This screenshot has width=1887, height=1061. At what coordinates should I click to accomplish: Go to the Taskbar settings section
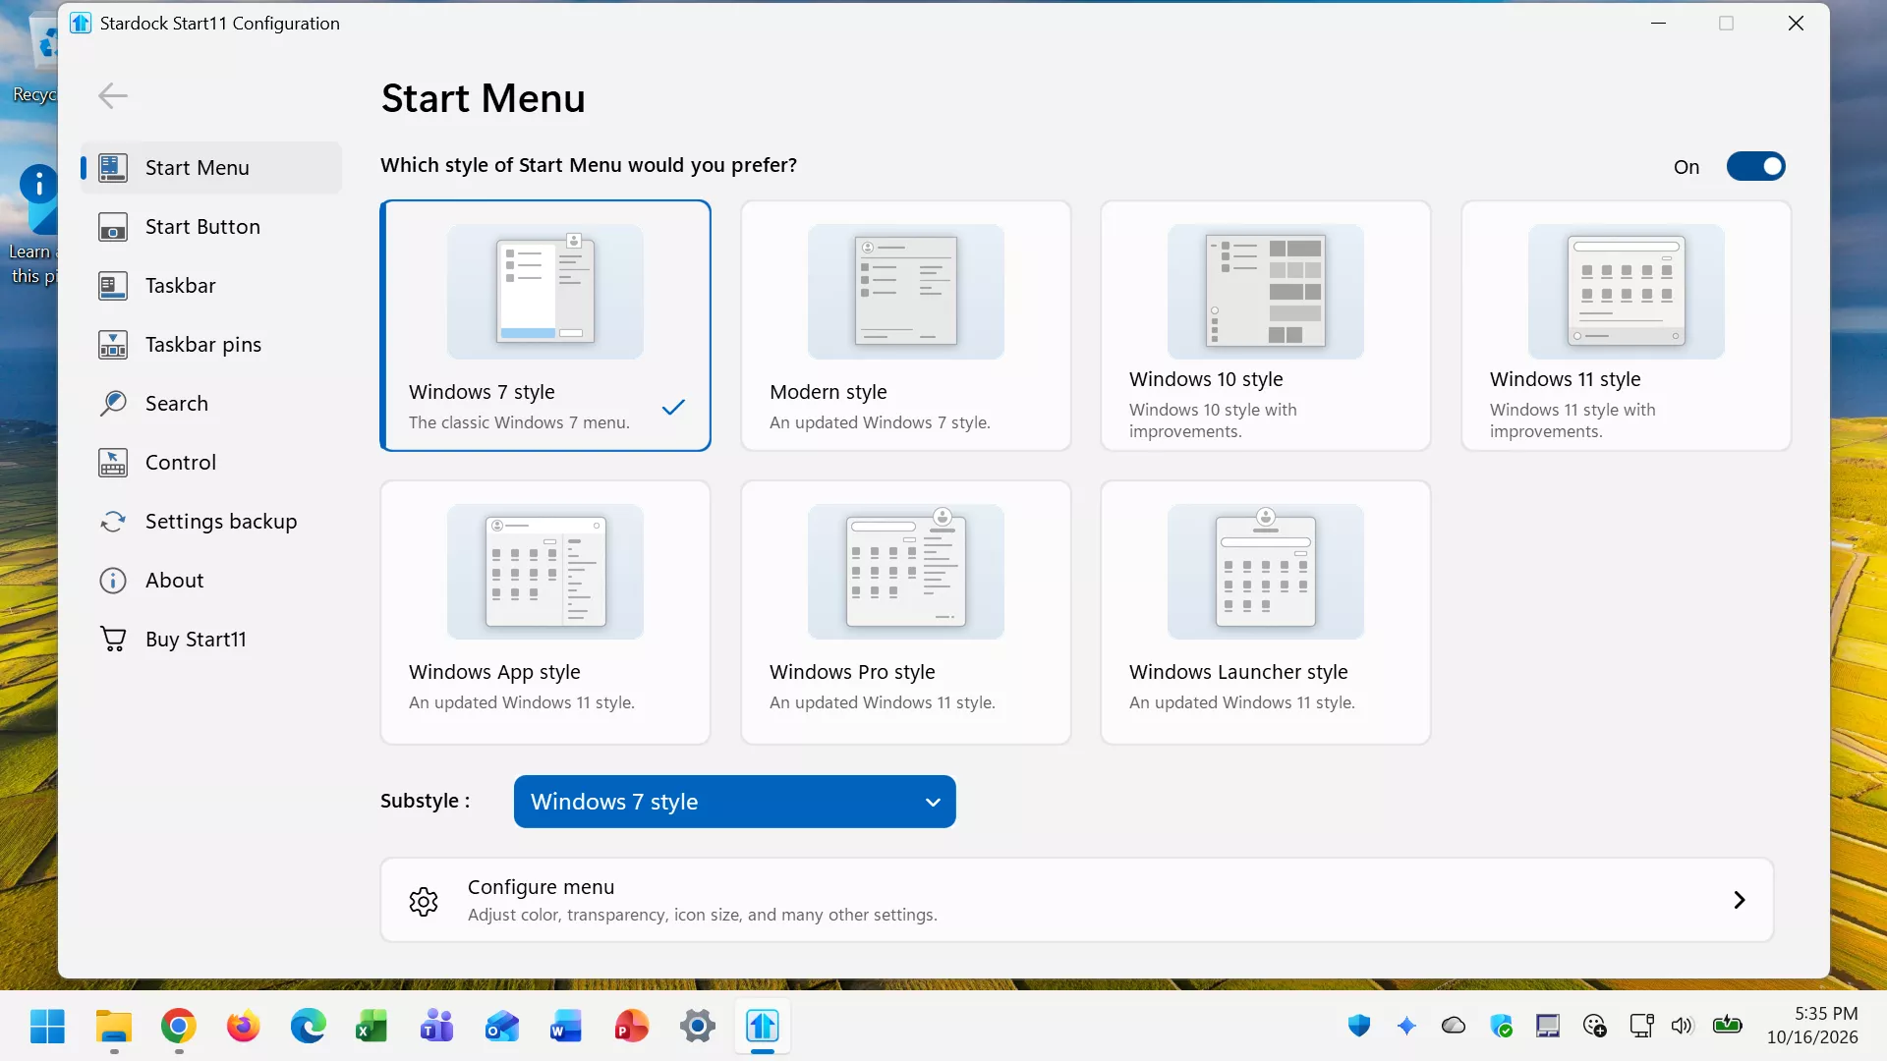coord(211,286)
